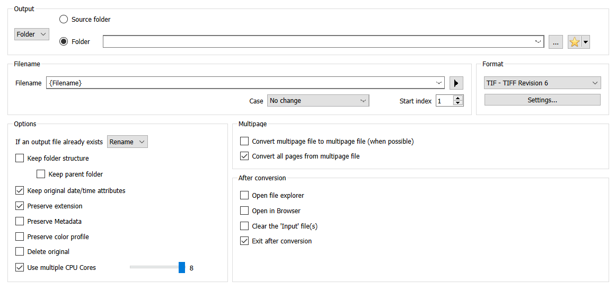Select the Source folder radio button

pyautogui.click(x=64, y=19)
